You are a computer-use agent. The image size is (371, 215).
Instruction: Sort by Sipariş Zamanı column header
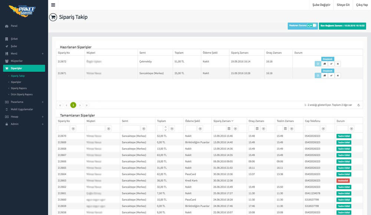tap(223, 121)
